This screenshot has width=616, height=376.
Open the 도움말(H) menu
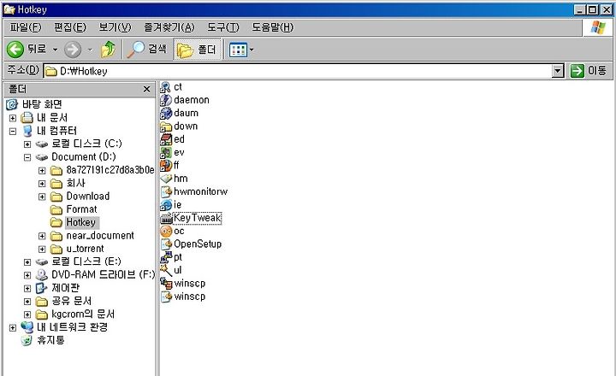click(273, 27)
